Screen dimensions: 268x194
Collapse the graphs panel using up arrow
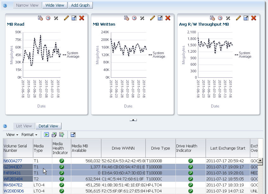(133, 120)
